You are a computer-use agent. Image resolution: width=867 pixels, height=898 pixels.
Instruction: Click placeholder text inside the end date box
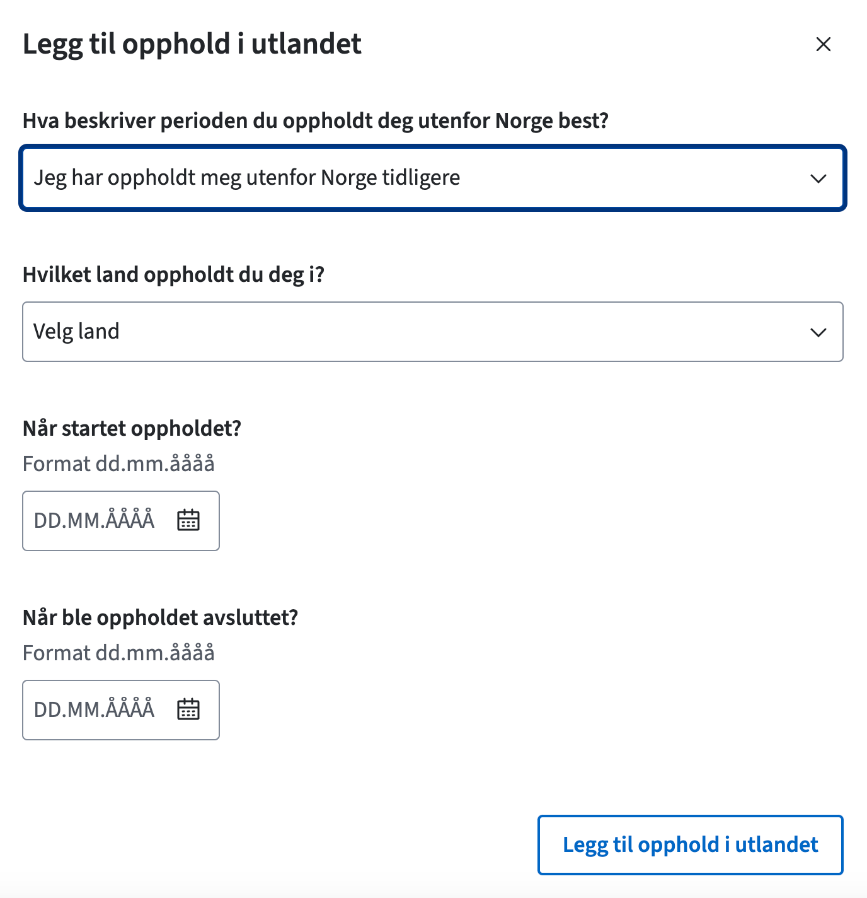tap(94, 710)
